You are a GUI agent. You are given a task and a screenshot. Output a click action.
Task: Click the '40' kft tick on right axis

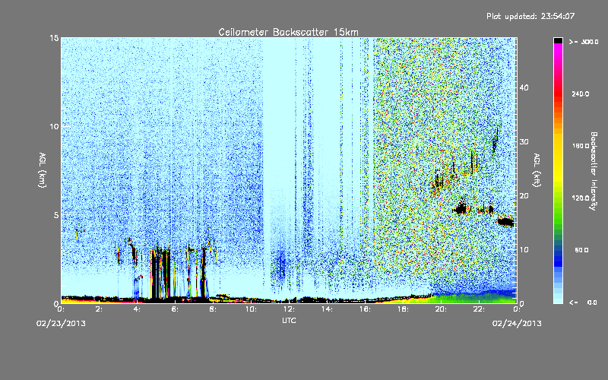tap(524, 87)
